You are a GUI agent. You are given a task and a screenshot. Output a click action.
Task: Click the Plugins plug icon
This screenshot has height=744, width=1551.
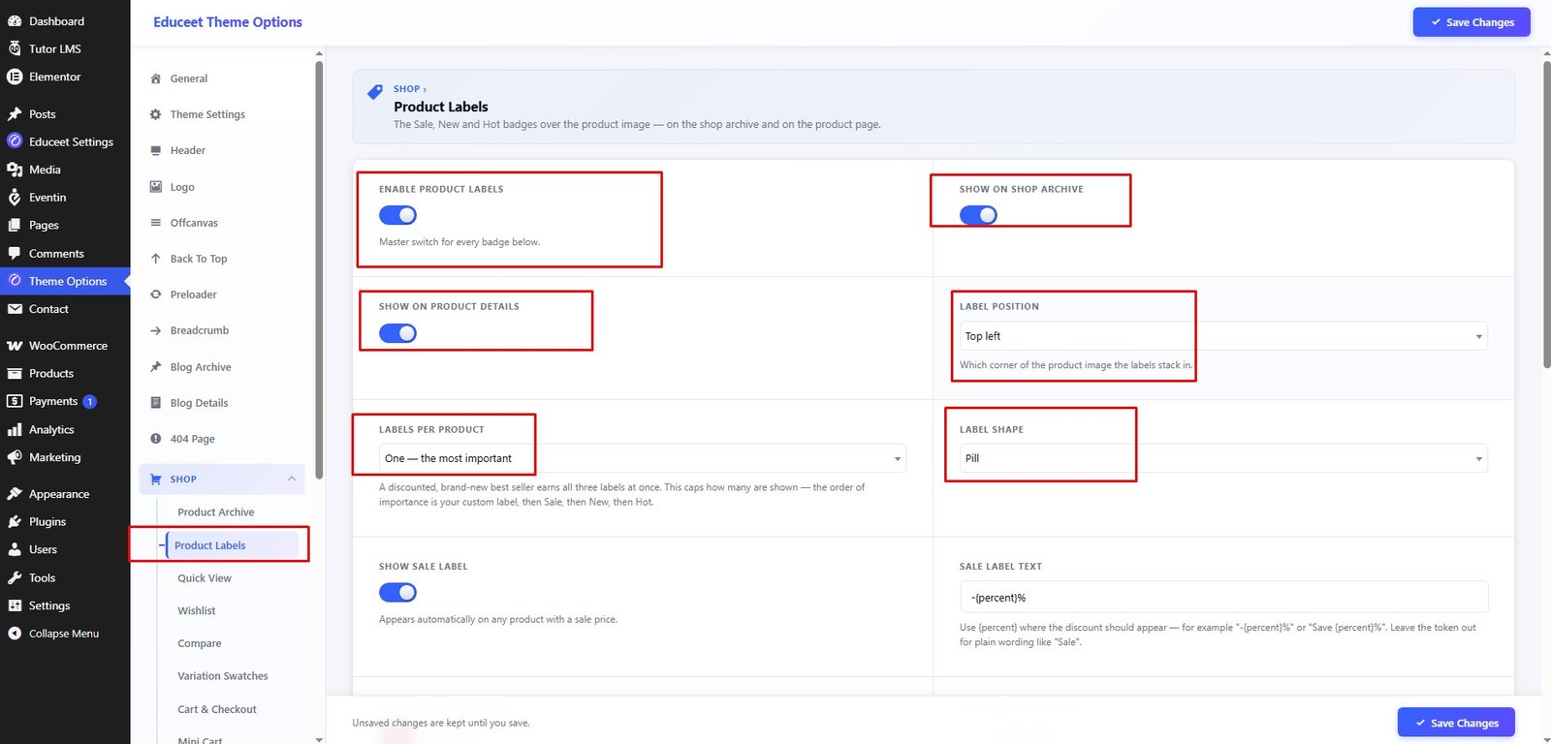coord(15,522)
